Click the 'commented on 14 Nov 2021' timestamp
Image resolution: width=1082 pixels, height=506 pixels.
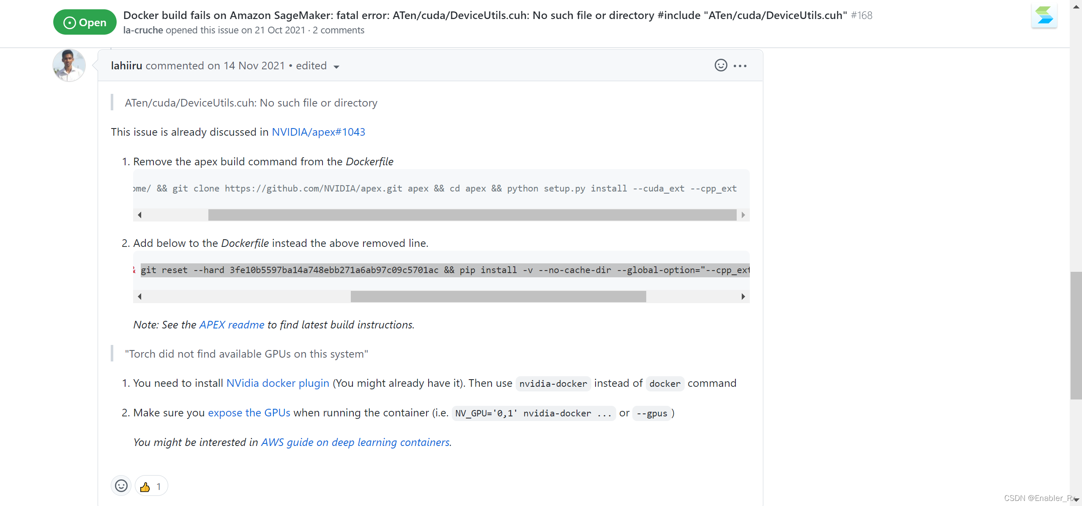pos(215,66)
